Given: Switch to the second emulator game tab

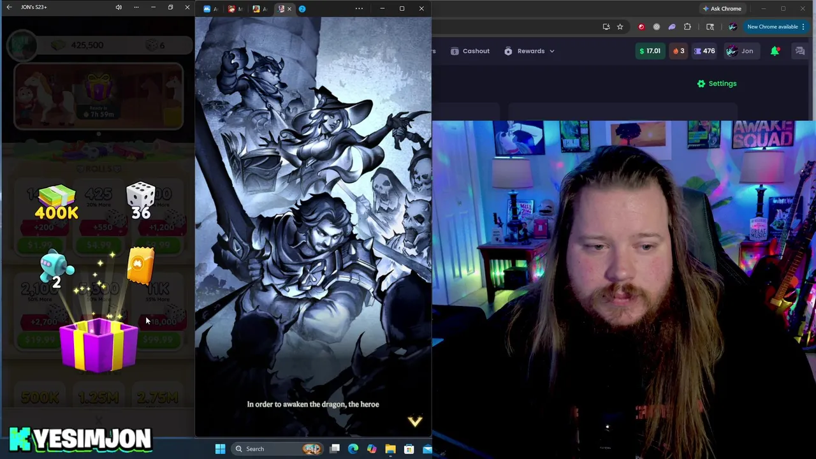Looking at the screenshot, I should 235,9.
